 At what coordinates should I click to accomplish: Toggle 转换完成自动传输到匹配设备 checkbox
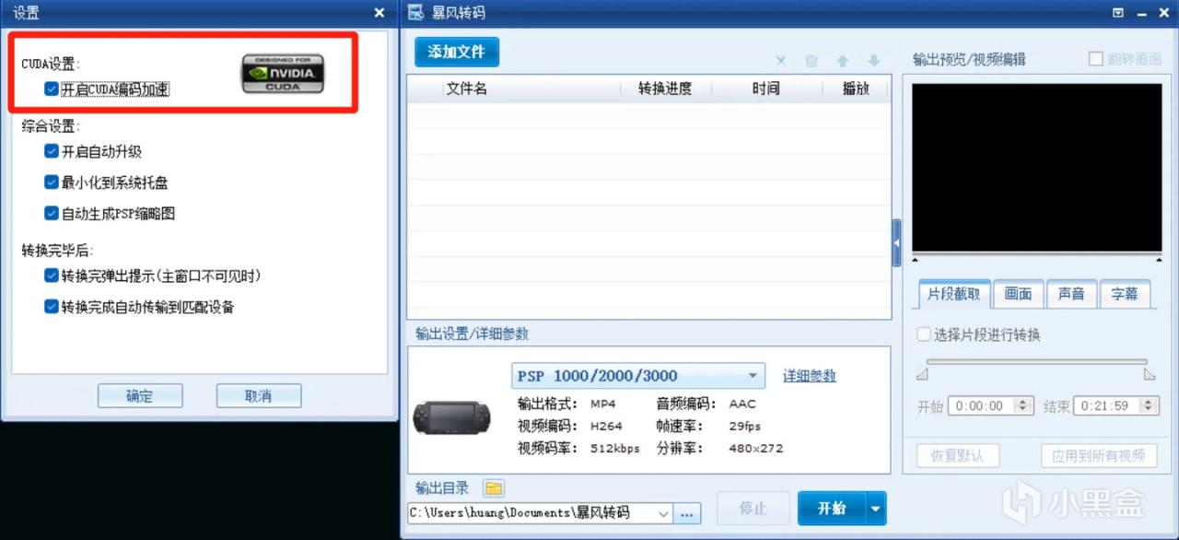tap(52, 307)
